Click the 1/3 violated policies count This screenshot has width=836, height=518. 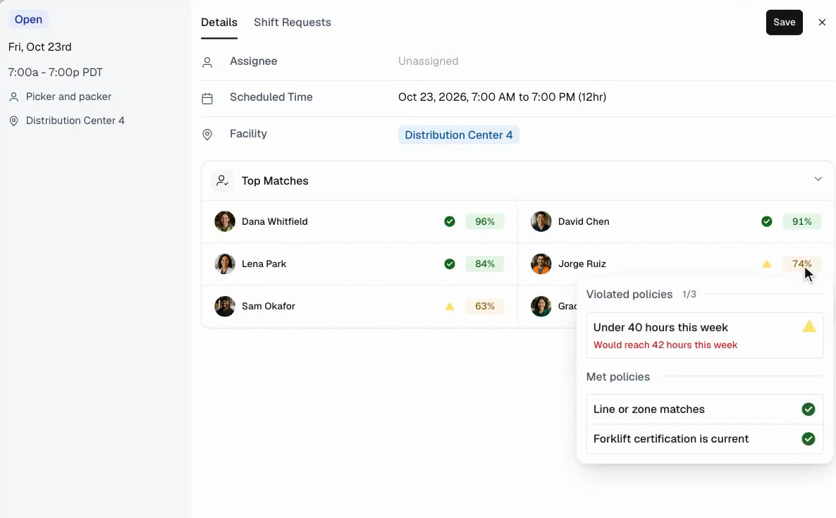(x=689, y=294)
